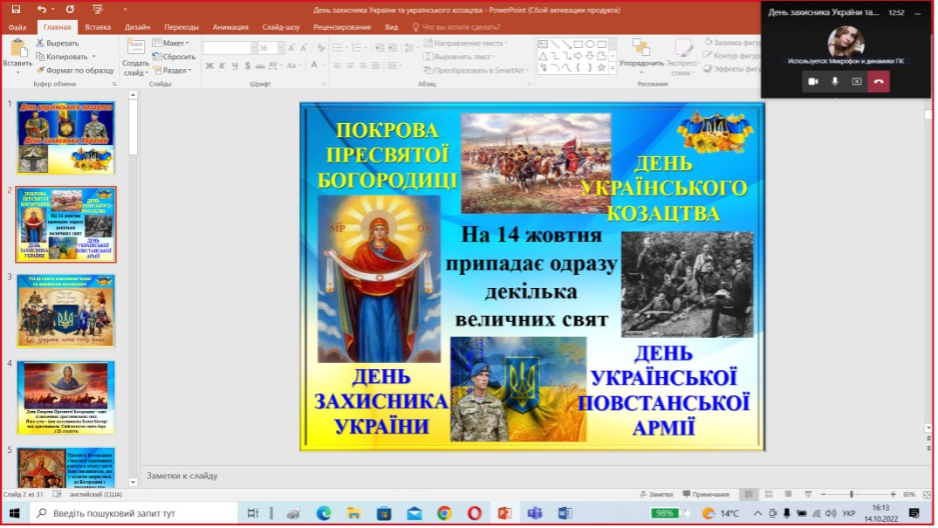938x528 pixels.
Task: Click the Cut (Вырезать) scissors icon
Action: point(41,43)
